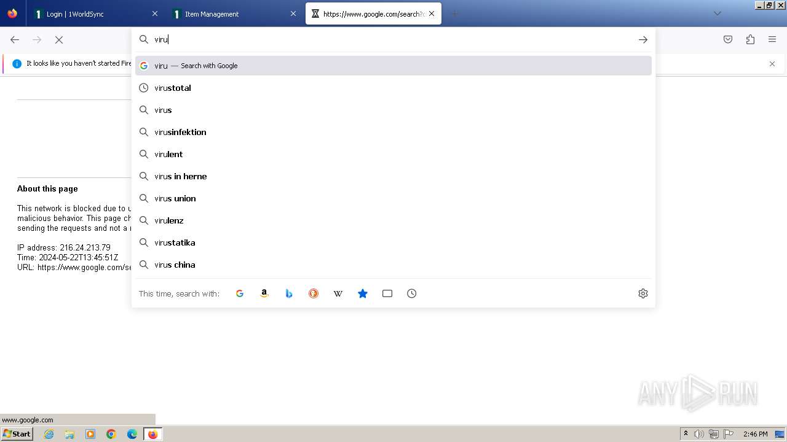Go back with the back arrow
The height and width of the screenshot is (442, 787).
click(15, 39)
